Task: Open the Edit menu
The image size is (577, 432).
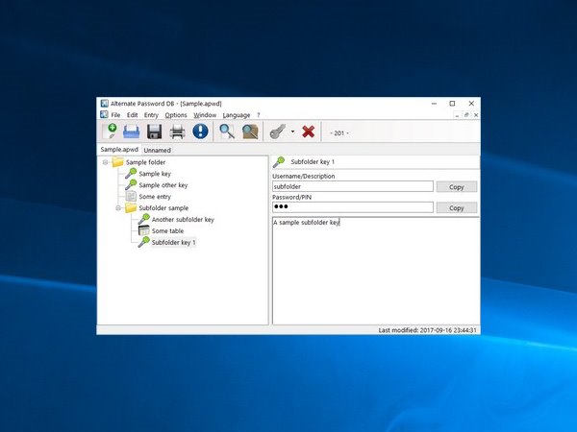Action: click(132, 115)
